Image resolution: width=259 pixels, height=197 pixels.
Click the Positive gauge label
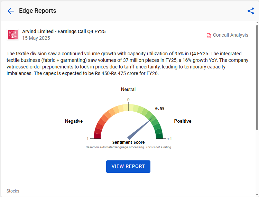pyautogui.click(x=183, y=121)
